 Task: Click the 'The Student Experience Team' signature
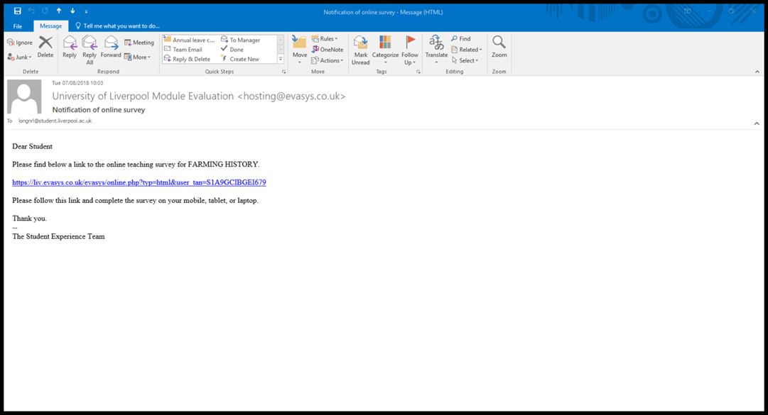tap(58, 236)
